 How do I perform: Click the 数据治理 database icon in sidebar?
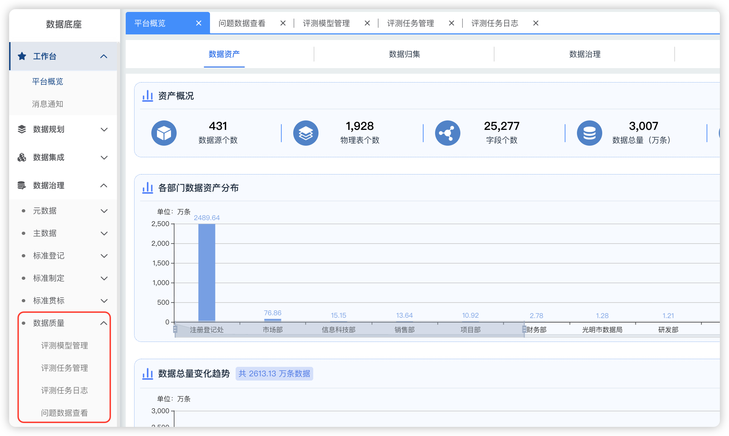22,185
